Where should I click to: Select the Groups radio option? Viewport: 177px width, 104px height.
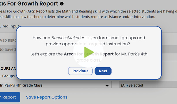coord(0,76)
